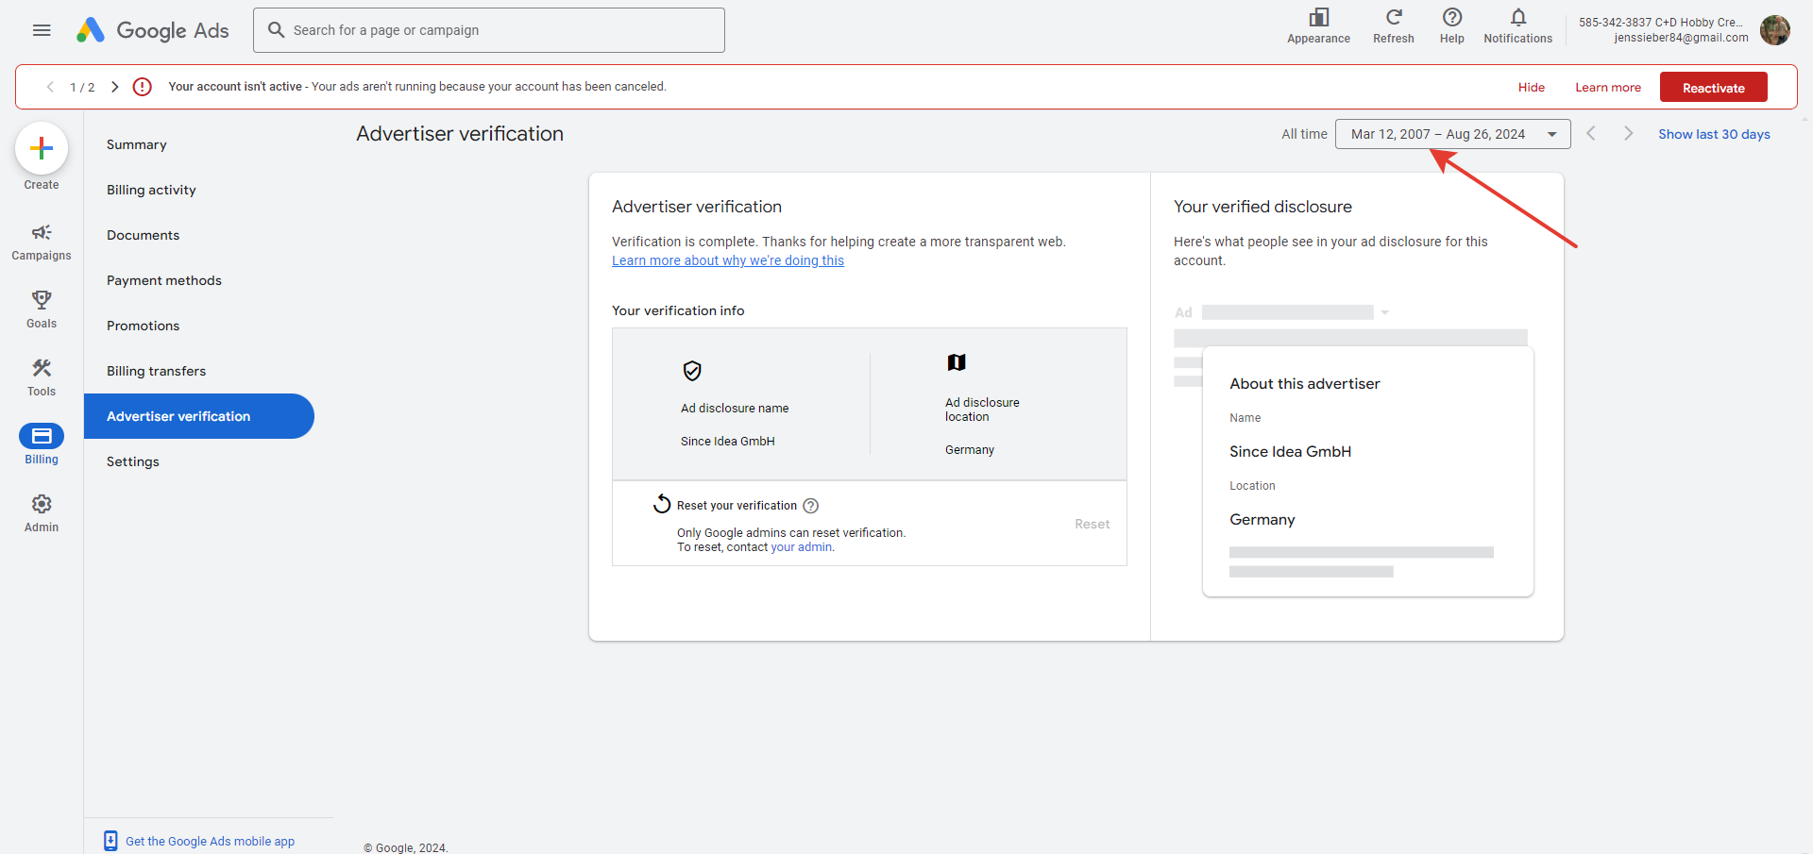
Task: Open Billing transfers page
Action: pos(156,371)
